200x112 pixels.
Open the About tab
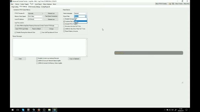click(x=54, y=4)
